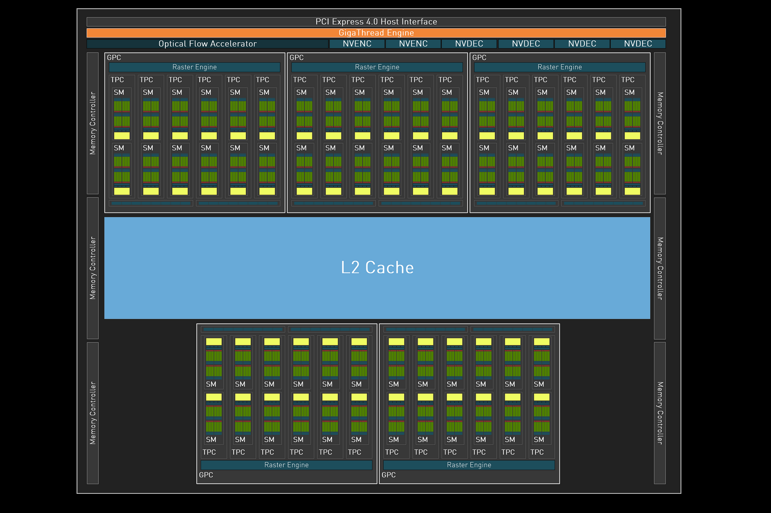Viewport: 771px width, 513px height.
Task: Click the first NVDEC block beside NVENC
Action: [x=469, y=44]
